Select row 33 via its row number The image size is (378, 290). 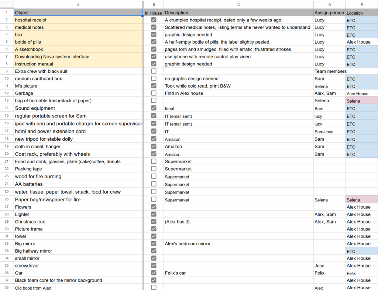[x=7, y=251]
